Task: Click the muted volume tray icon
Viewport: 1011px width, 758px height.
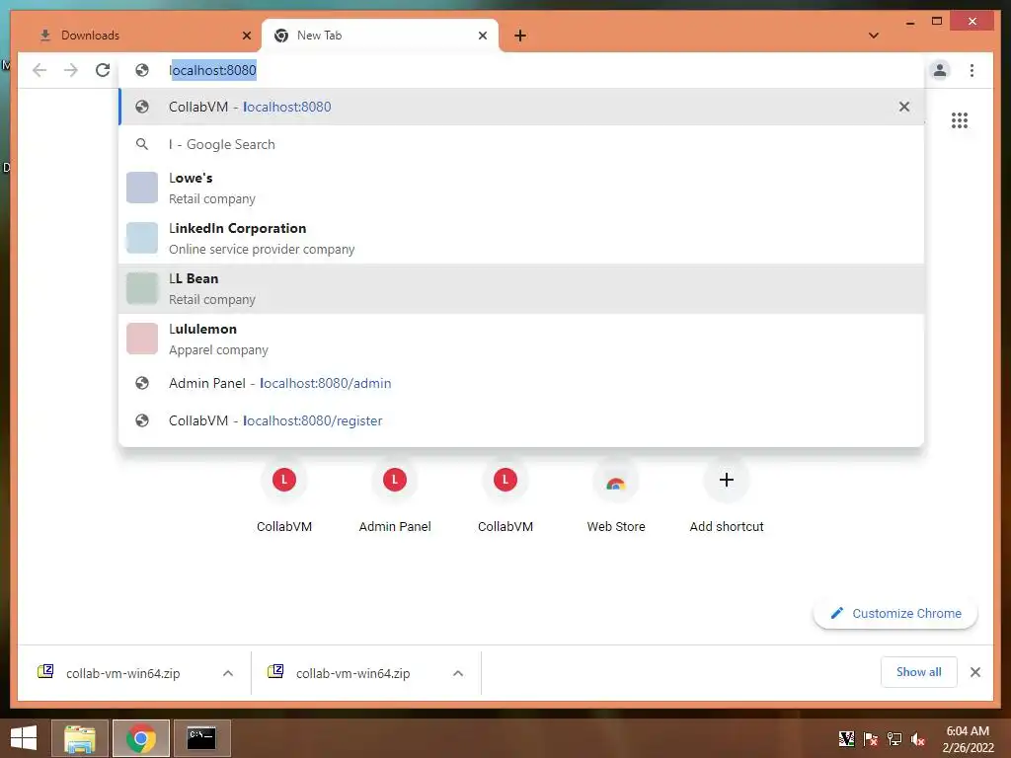Action: click(x=917, y=739)
